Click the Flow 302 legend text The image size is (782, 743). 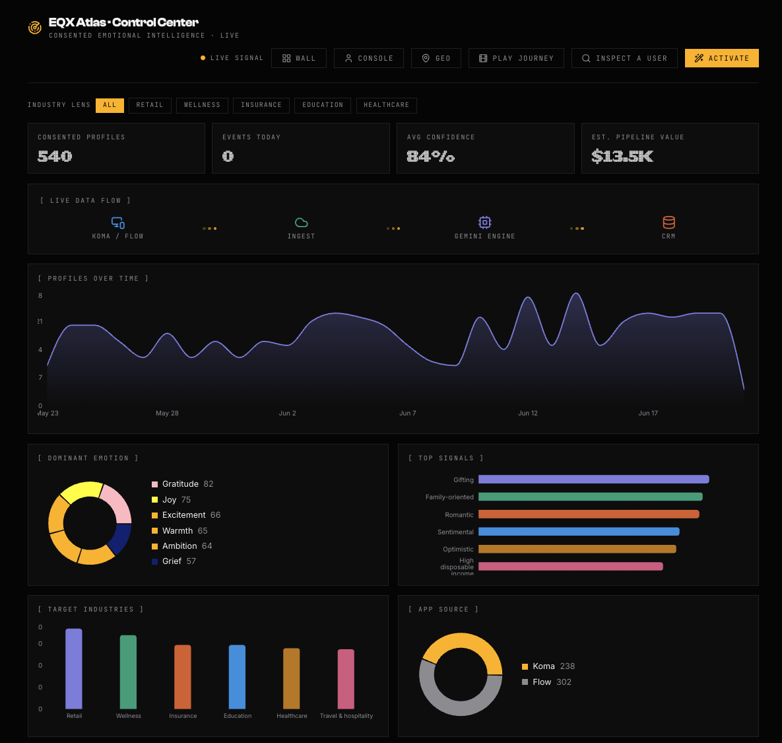552,682
